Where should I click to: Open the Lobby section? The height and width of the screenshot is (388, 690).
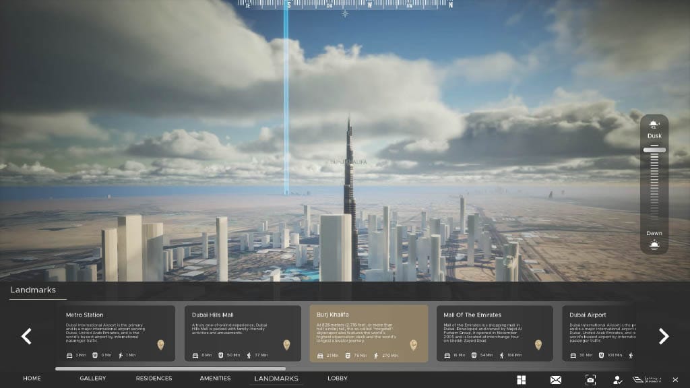pos(338,379)
